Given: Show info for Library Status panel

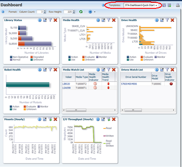Looking at the screenshot, I should click(40, 20).
